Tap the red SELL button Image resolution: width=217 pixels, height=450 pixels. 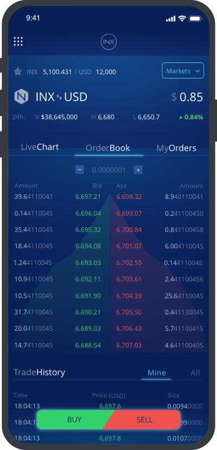(144, 420)
